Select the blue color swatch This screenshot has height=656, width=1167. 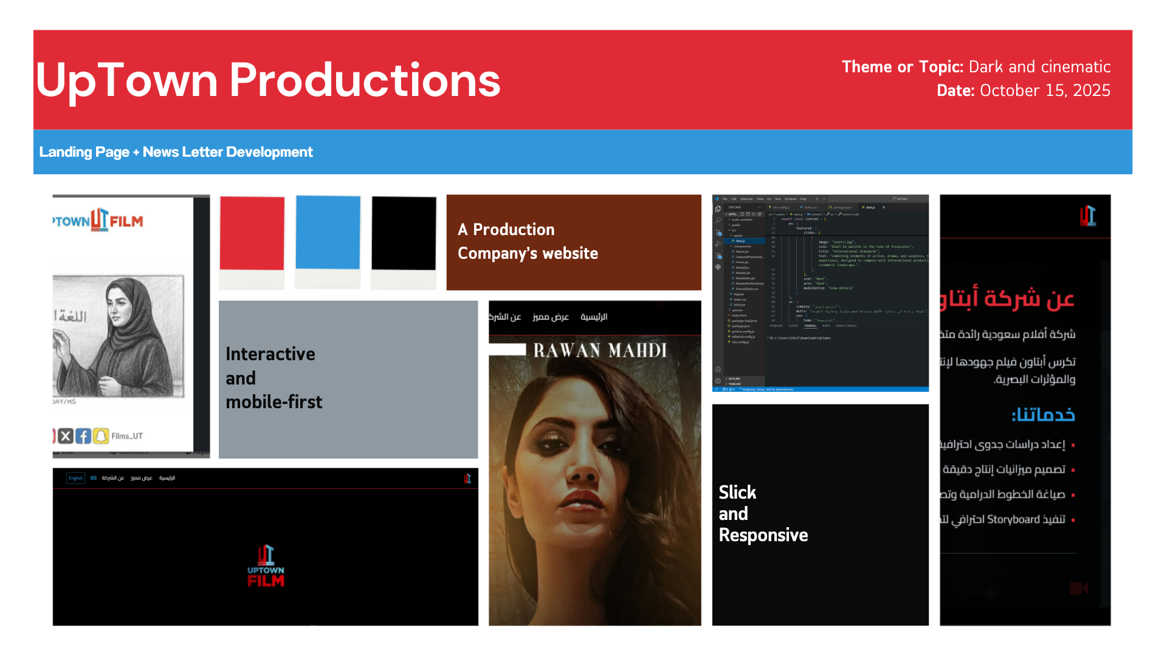[328, 233]
